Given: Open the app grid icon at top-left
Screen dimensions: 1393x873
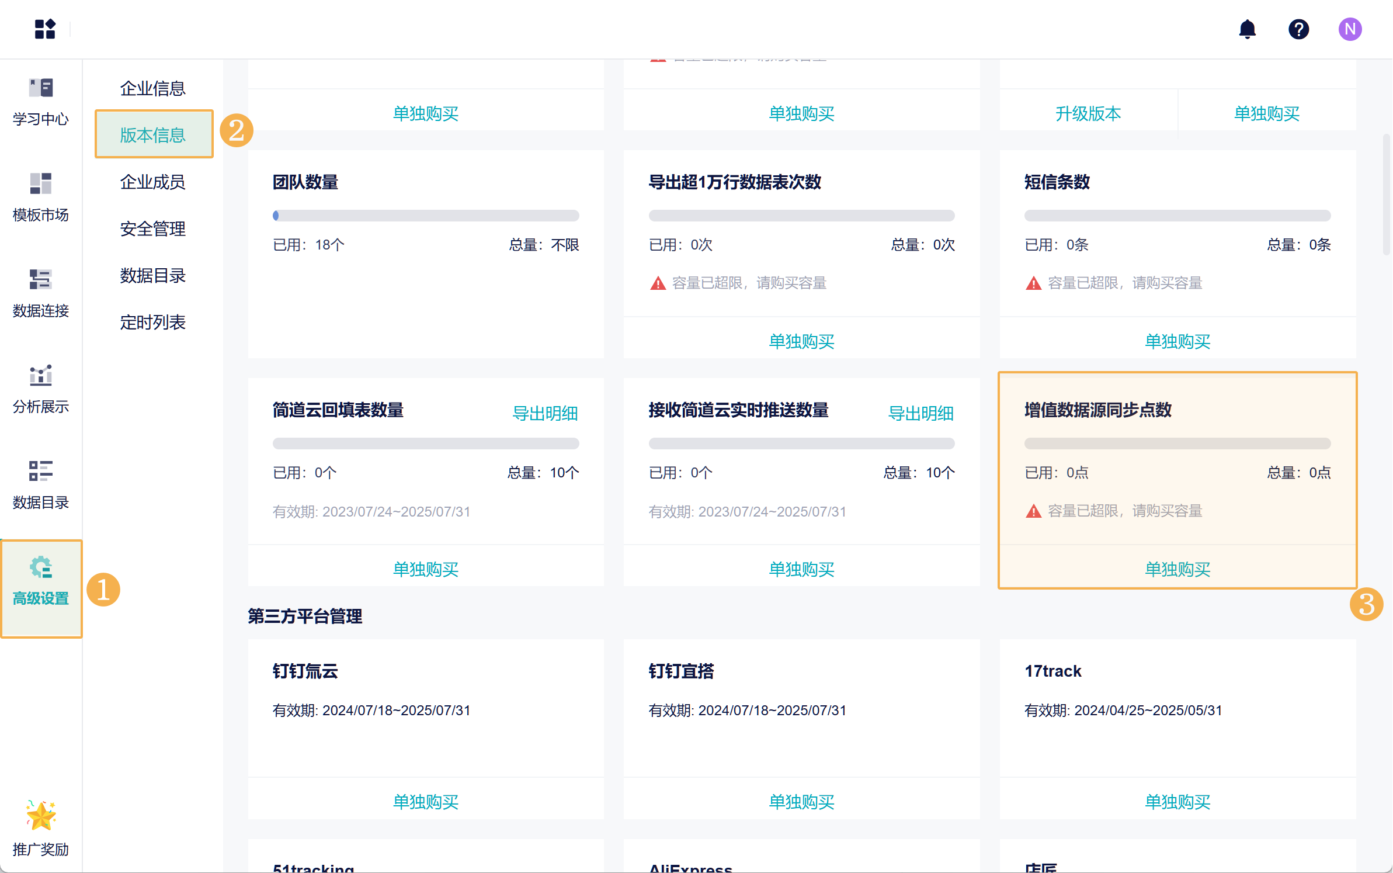Looking at the screenshot, I should (x=44, y=29).
